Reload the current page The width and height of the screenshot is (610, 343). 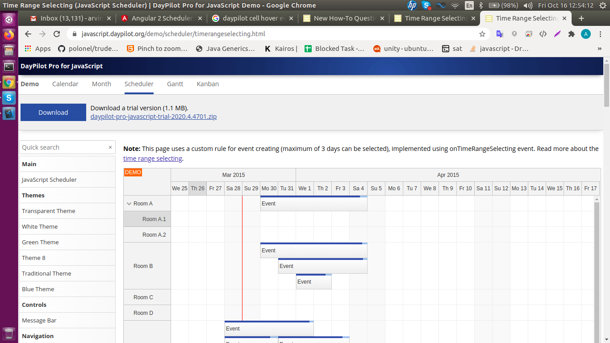[57, 34]
